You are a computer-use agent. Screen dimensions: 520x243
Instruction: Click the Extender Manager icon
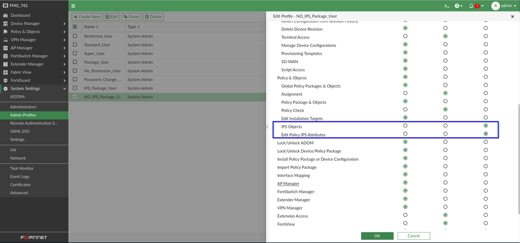[5, 64]
